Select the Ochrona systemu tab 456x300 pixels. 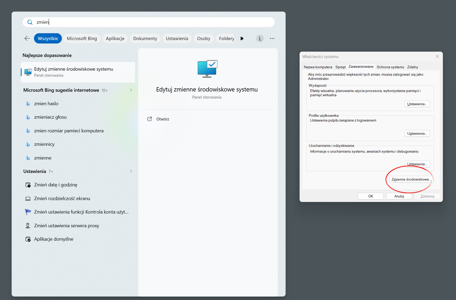coord(390,67)
